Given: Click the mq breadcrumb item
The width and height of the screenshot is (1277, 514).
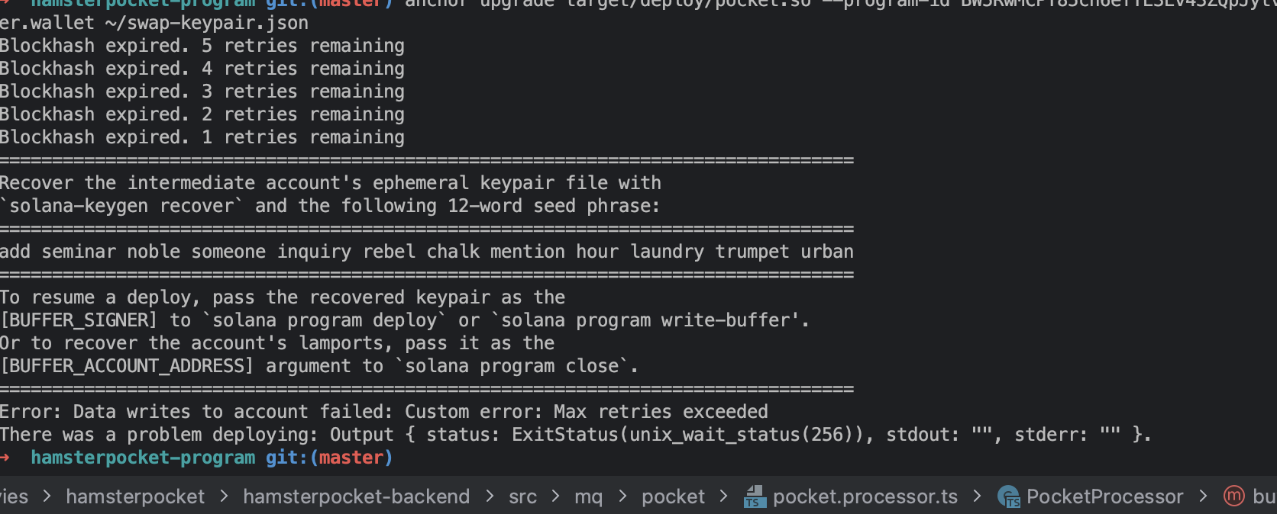Looking at the screenshot, I should (588, 496).
